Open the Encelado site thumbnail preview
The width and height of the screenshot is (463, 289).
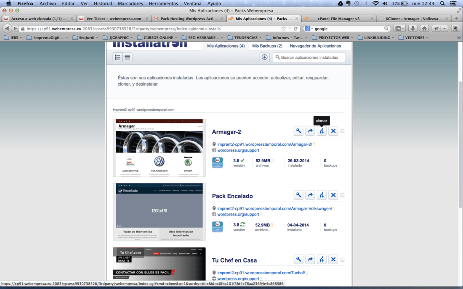pyautogui.click(x=159, y=212)
